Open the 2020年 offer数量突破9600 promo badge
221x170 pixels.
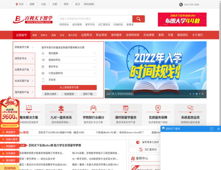tap(10, 112)
